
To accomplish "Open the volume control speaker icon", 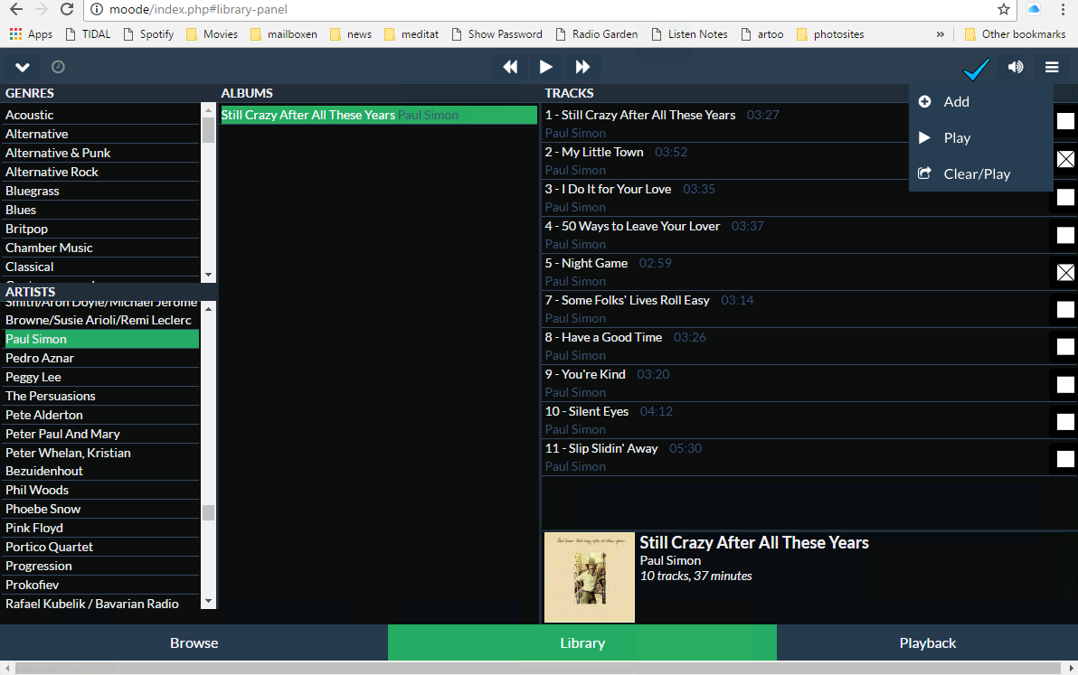I will [x=1016, y=67].
